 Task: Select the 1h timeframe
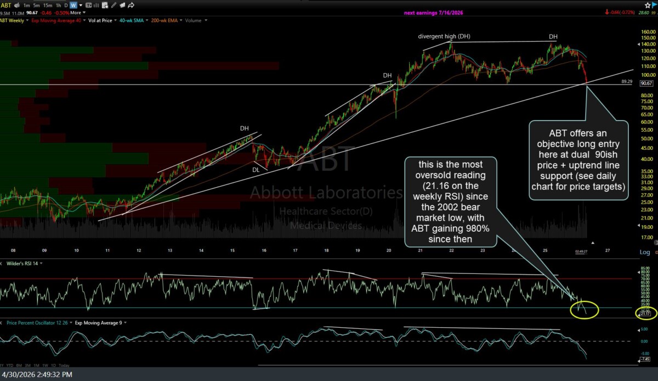(58, 5)
